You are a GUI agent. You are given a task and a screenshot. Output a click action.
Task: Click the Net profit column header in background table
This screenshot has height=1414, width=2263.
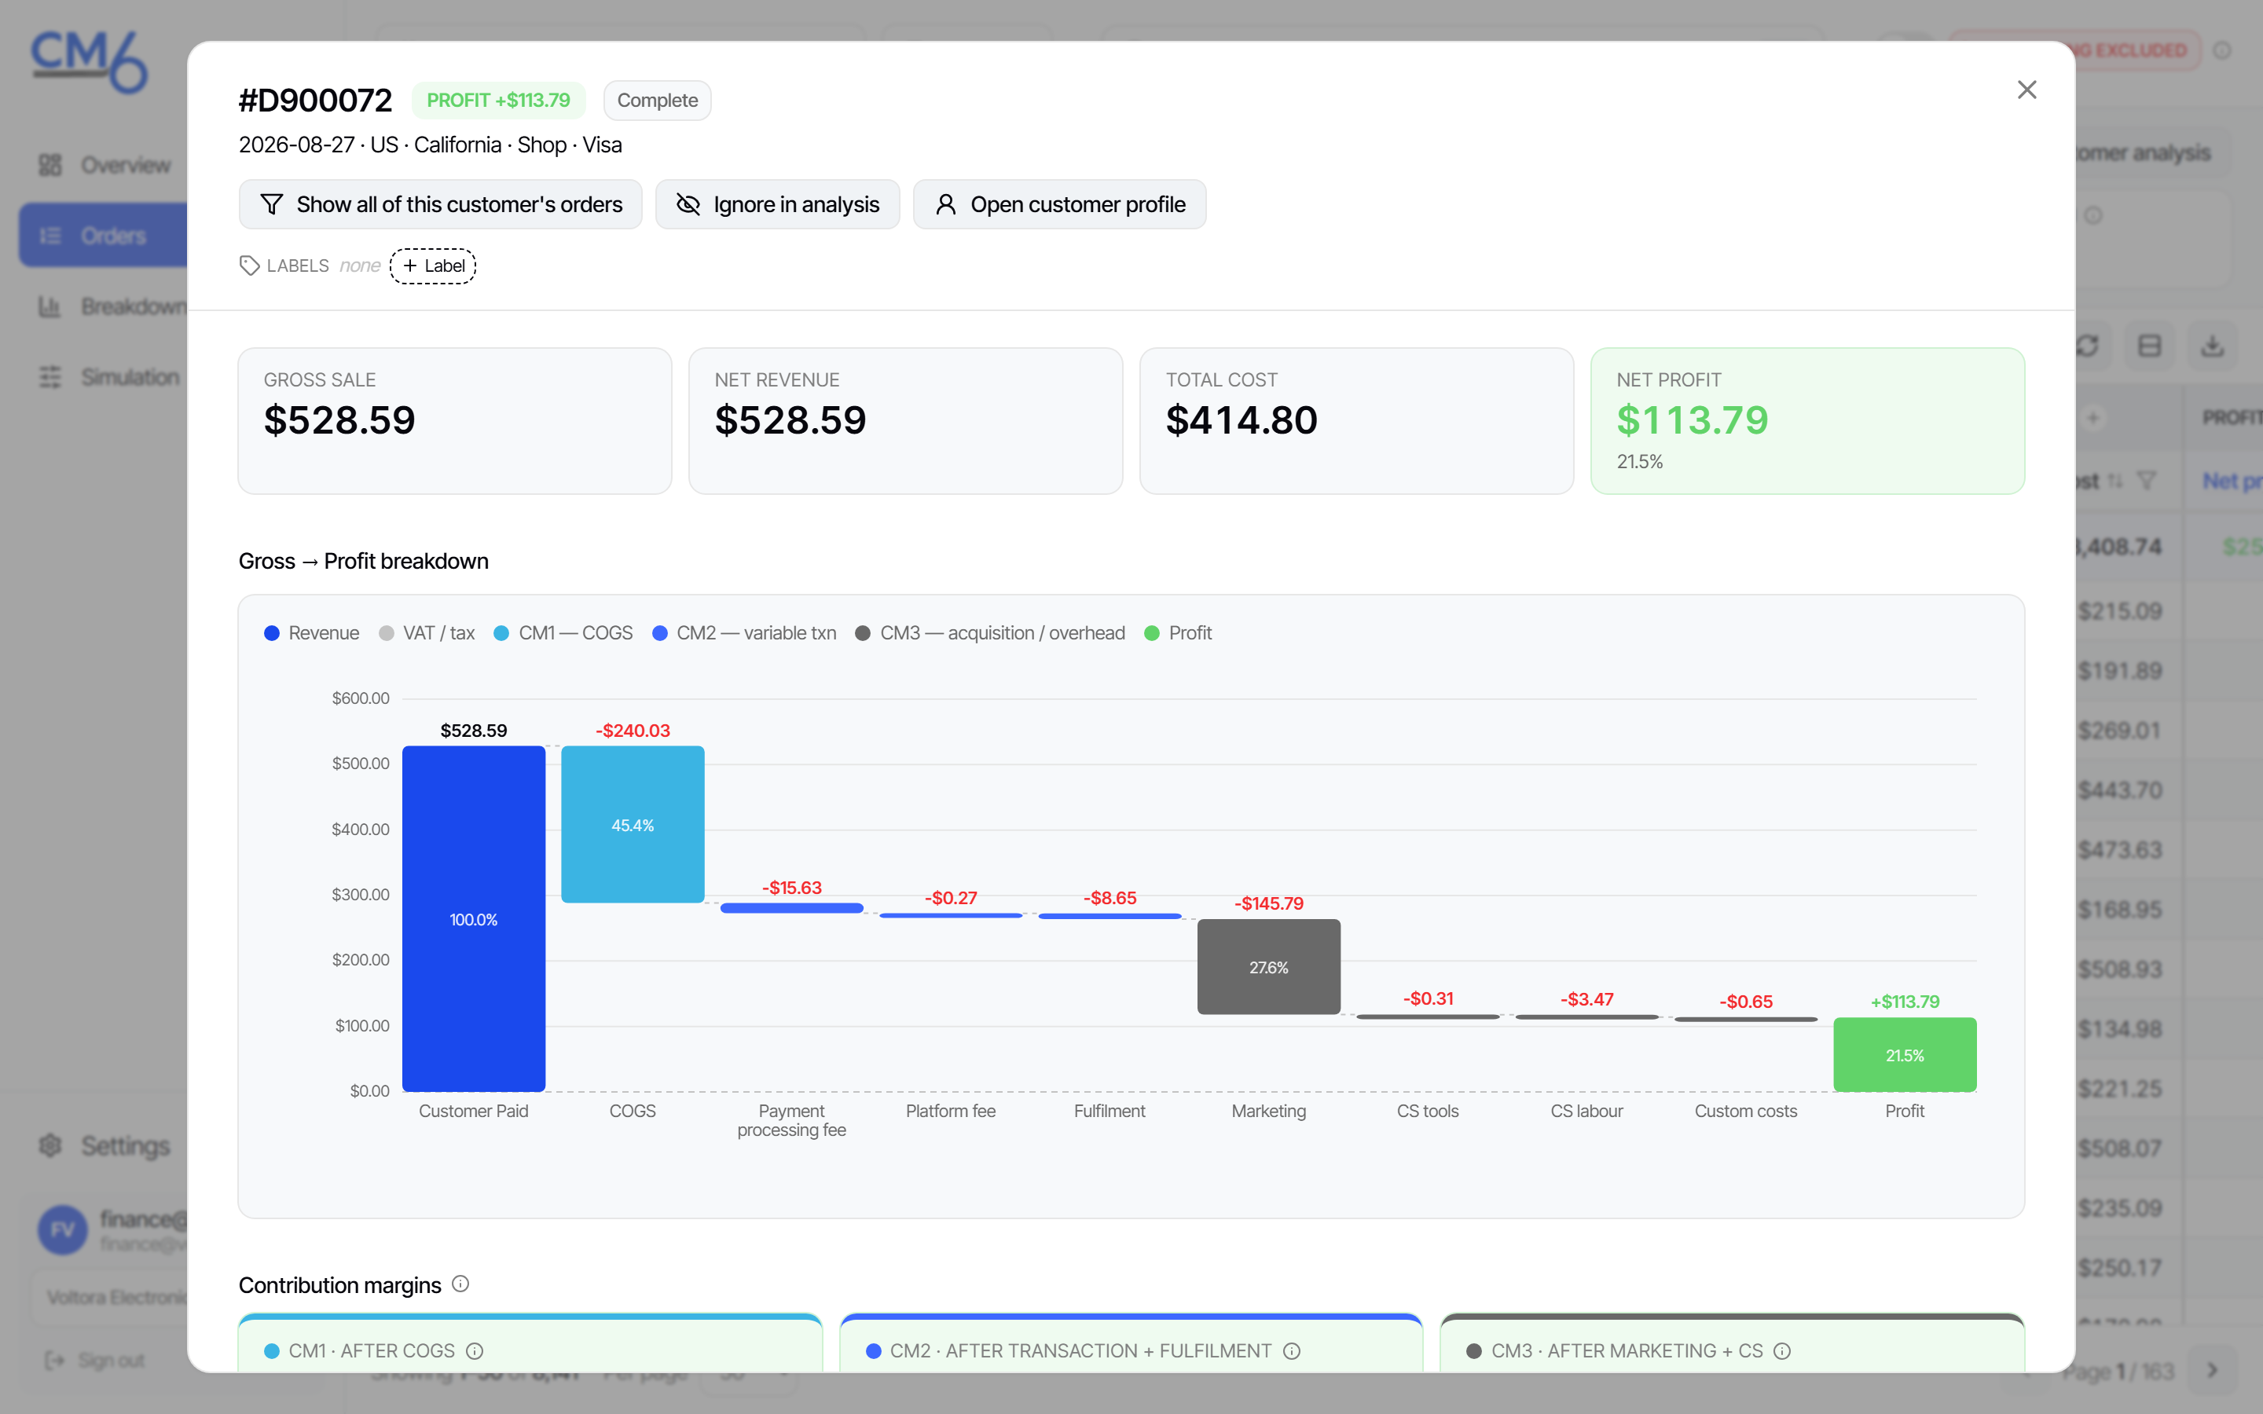point(2232,481)
